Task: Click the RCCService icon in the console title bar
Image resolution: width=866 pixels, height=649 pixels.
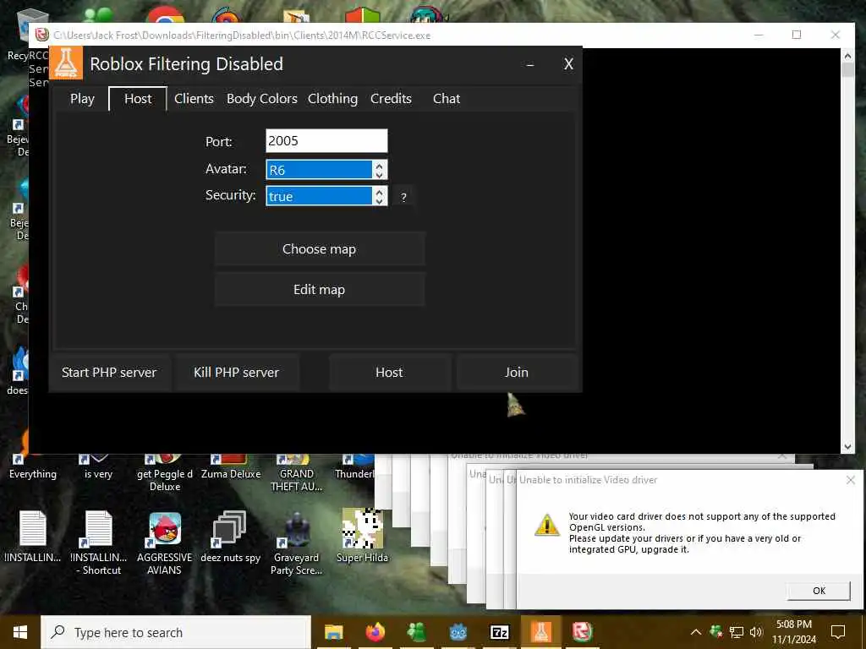Action: click(42, 35)
